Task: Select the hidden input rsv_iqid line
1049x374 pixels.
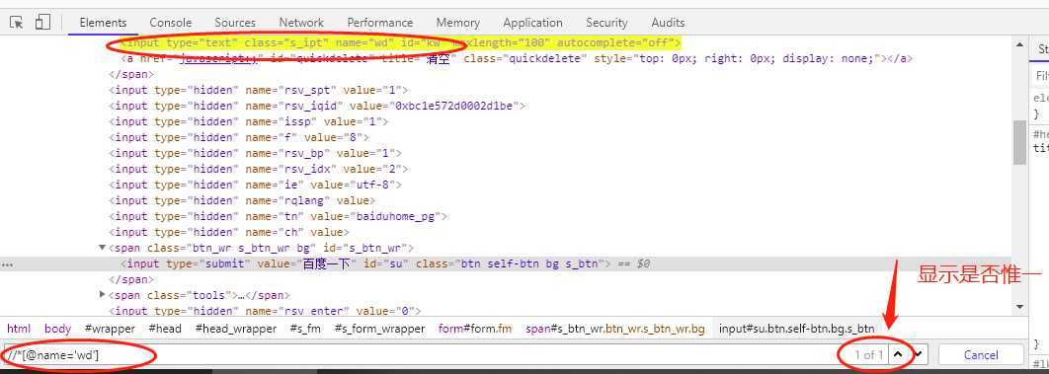Action: point(317,106)
